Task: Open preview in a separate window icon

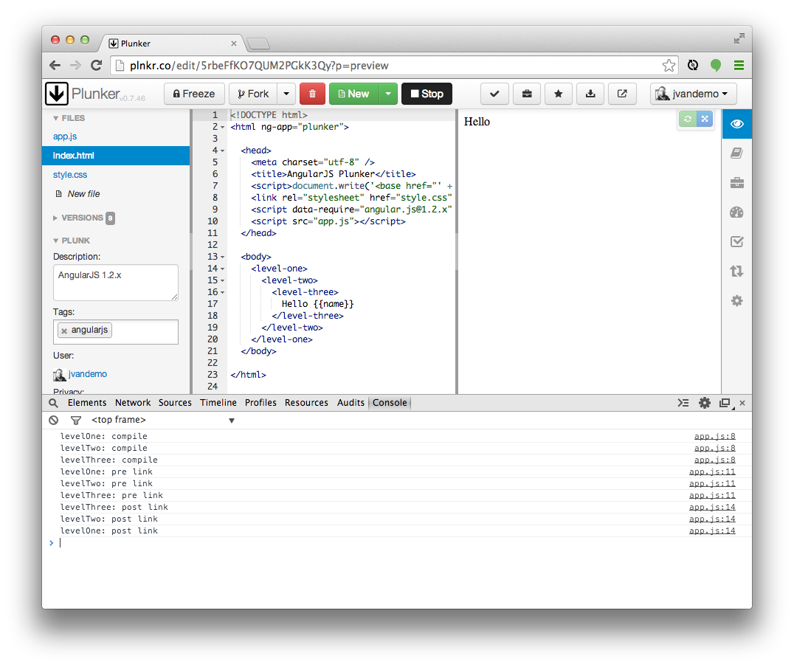Action: point(622,94)
